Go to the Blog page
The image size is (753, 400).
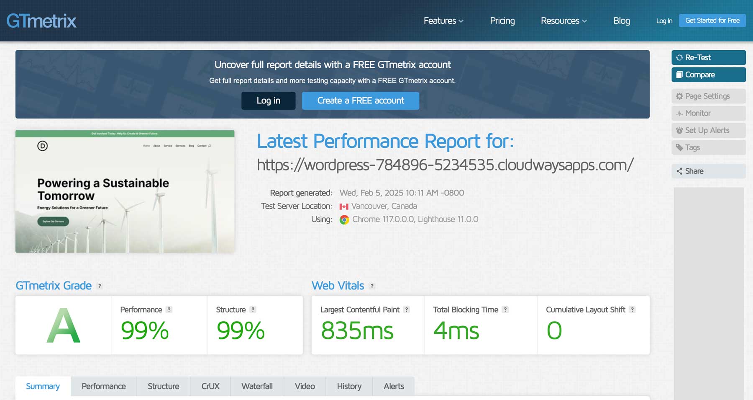coord(621,21)
